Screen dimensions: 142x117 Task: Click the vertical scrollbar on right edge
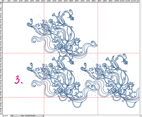point(141,58)
